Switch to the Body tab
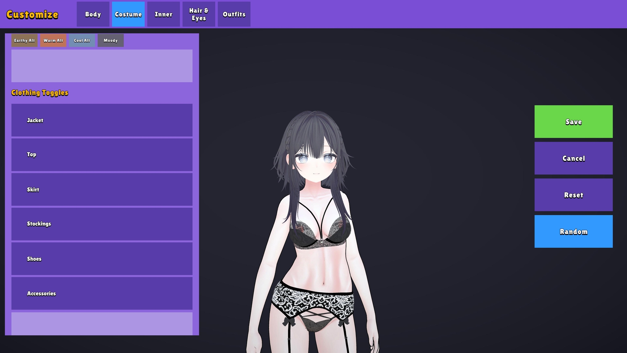Viewport: 627px width, 353px height. coord(92,14)
